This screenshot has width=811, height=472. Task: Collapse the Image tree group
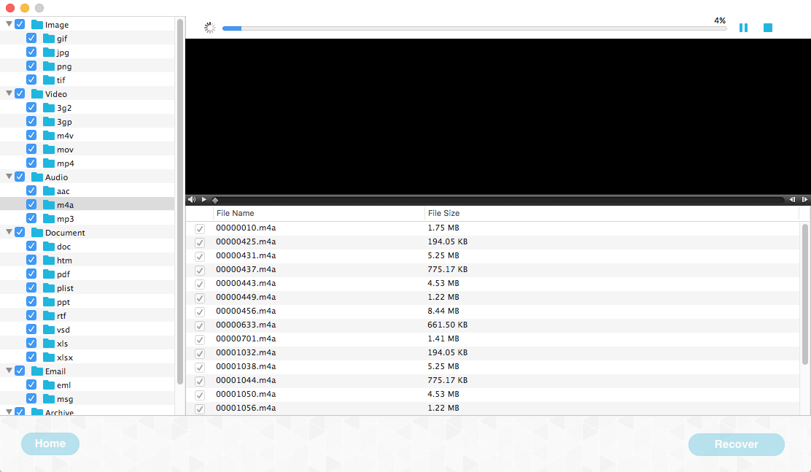click(x=9, y=24)
